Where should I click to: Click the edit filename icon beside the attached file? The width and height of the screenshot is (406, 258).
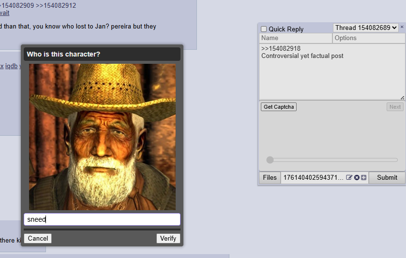(349, 178)
